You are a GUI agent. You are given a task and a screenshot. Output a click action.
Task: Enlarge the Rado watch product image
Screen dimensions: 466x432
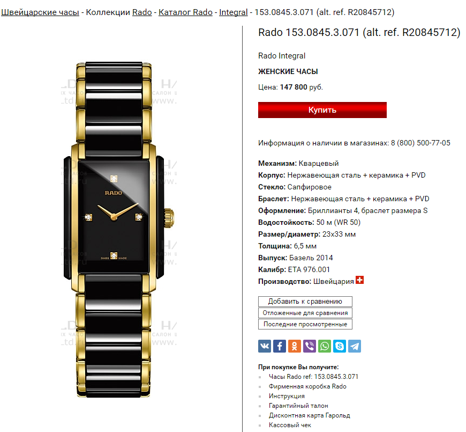pyautogui.click(x=118, y=229)
